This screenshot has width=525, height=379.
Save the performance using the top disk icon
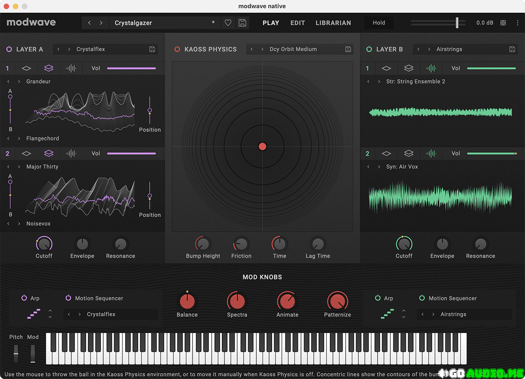(x=242, y=23)
